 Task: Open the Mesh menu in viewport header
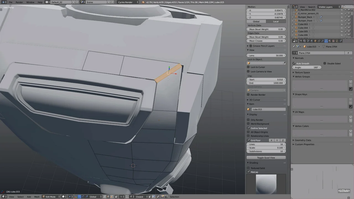(x=37, y=197)
